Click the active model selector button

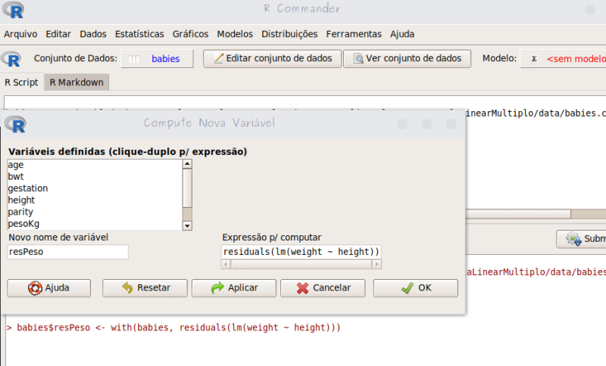(564, 58)
